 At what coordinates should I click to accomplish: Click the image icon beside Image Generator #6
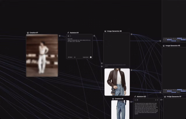[x=105, y=31]
